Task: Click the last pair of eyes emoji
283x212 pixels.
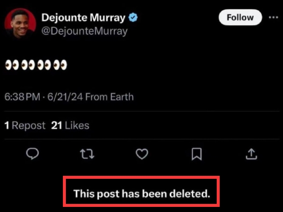Action: 60,65
